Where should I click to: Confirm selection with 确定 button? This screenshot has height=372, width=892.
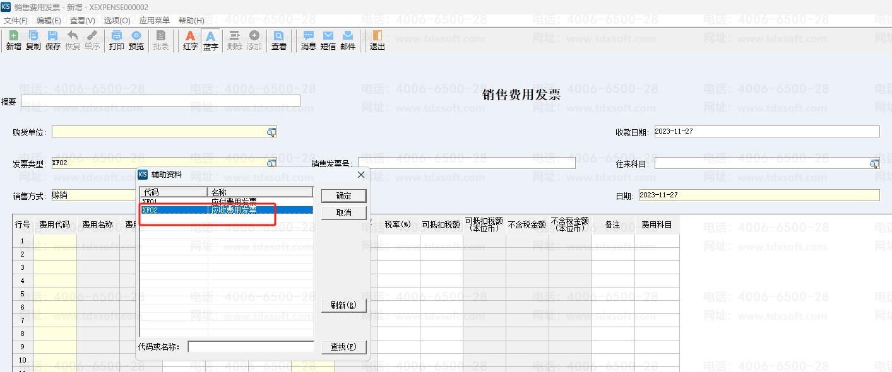click(343, 196)
